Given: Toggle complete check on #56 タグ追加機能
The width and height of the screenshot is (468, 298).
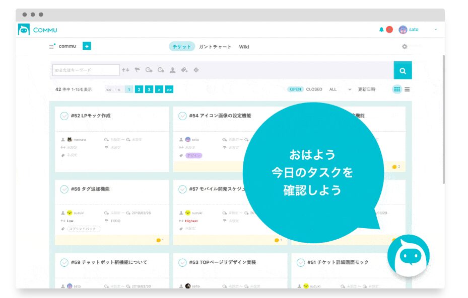Looking at the screenshot, I should tap(64, 189).
